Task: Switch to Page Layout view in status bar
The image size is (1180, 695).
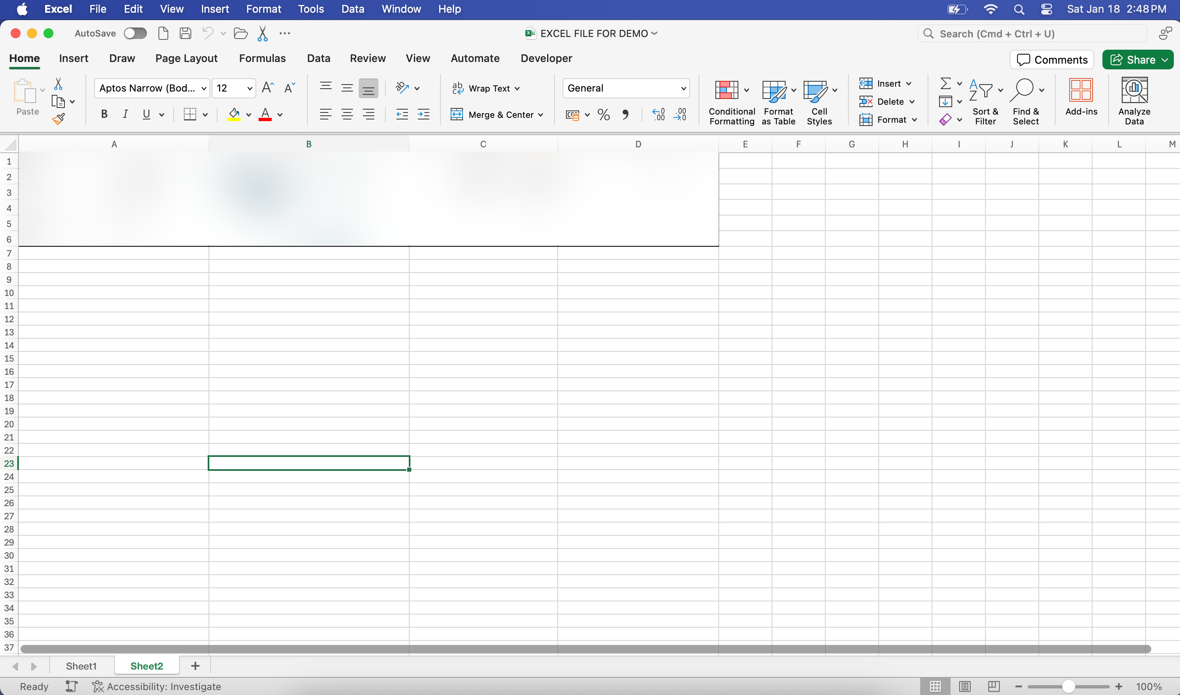Action: [x=965, y=686]
